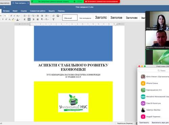Stop screen sharing with the red button
This screenshot has height=125, width=169.
102,1
